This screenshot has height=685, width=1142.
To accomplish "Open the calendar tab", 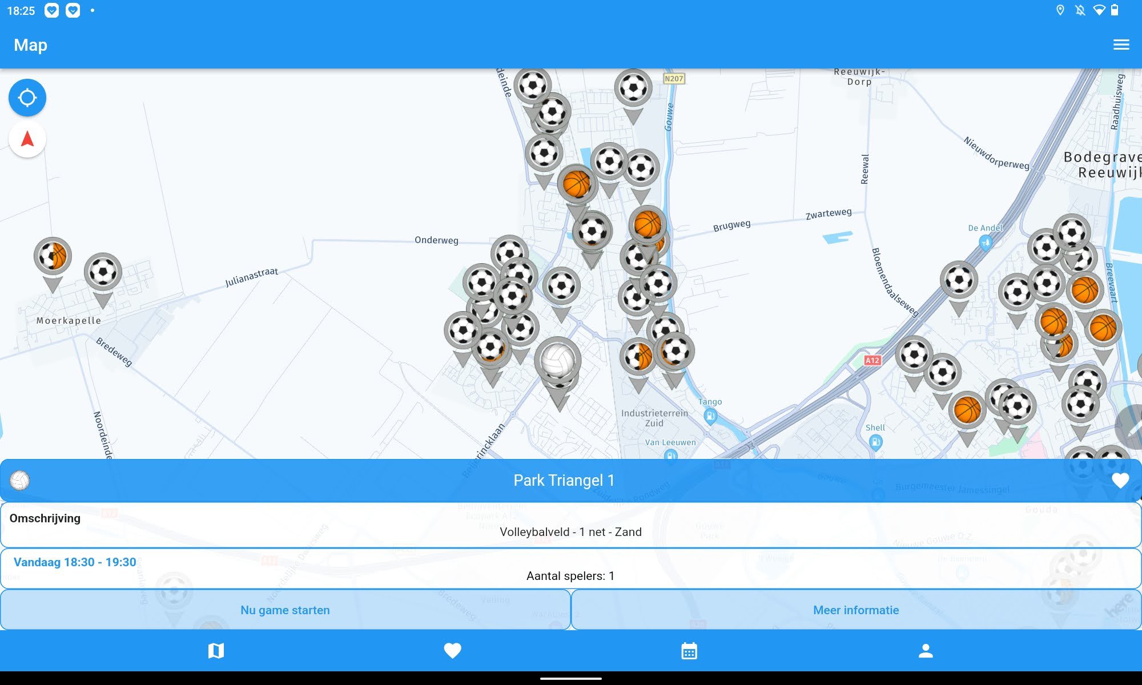I will pyautogui.click(x=689, y=651).
